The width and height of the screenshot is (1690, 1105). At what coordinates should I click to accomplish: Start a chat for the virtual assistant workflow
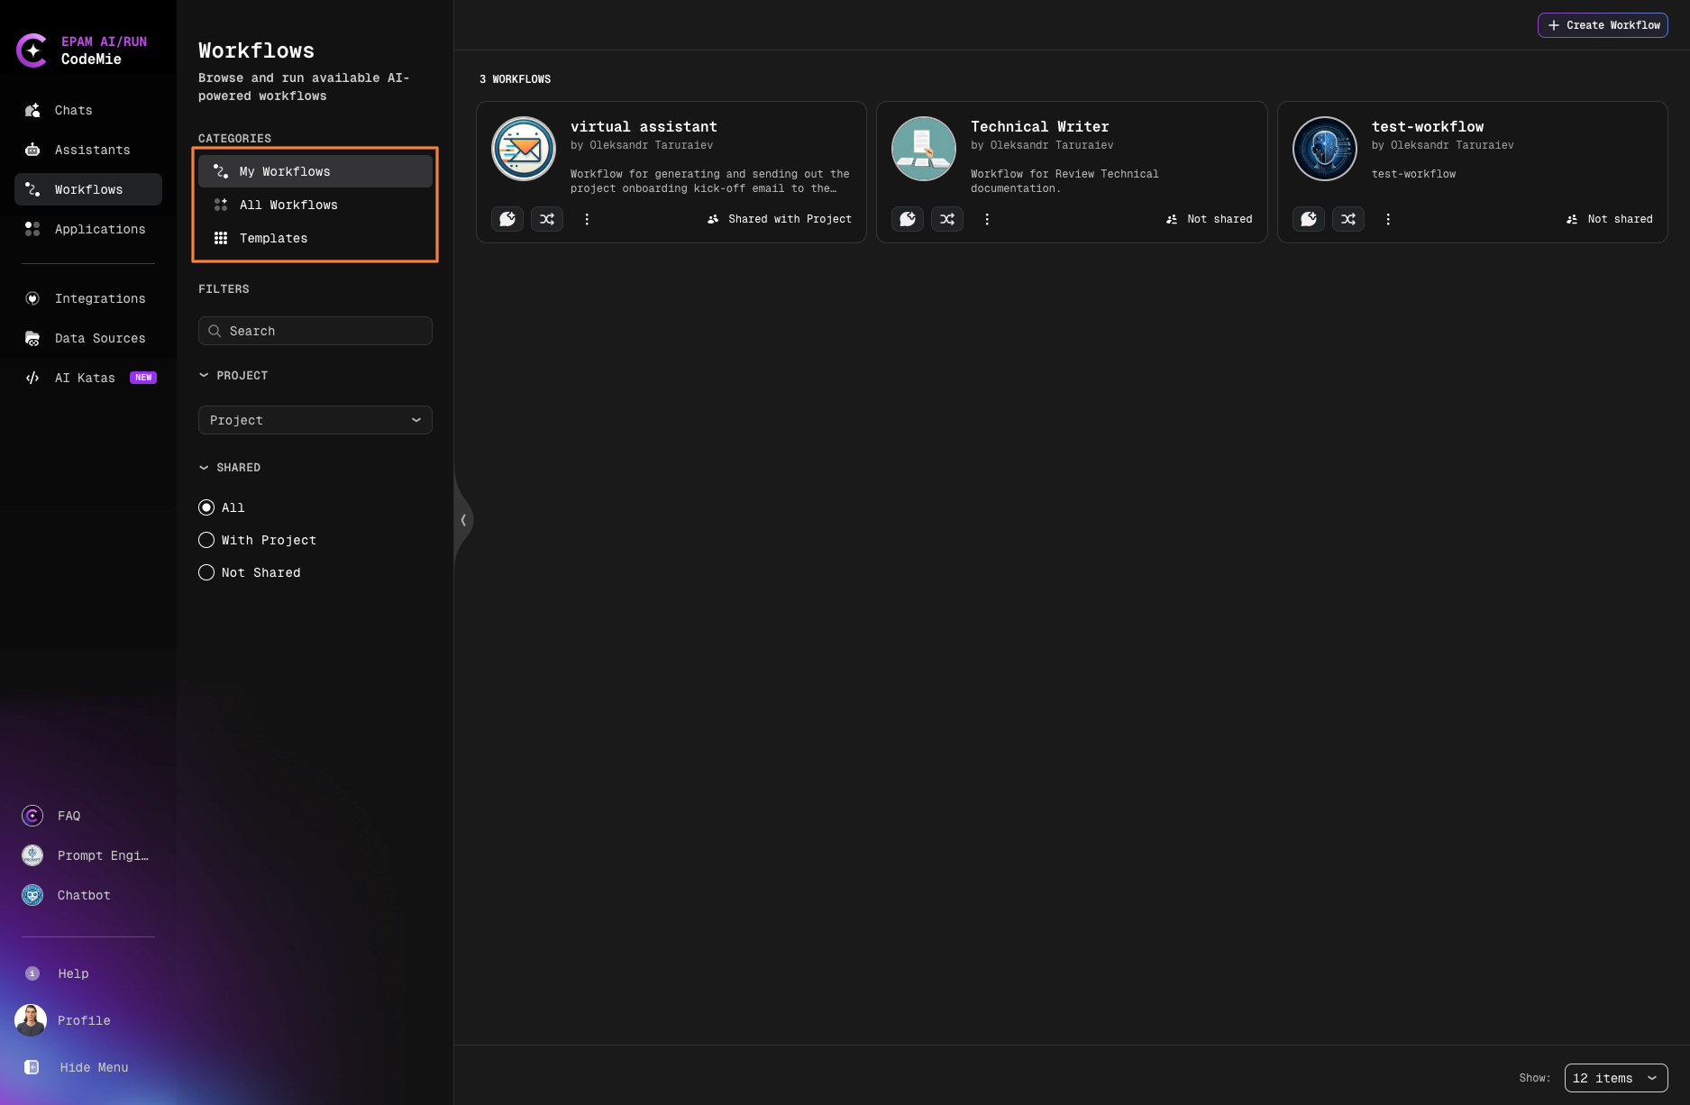[507, 219]
